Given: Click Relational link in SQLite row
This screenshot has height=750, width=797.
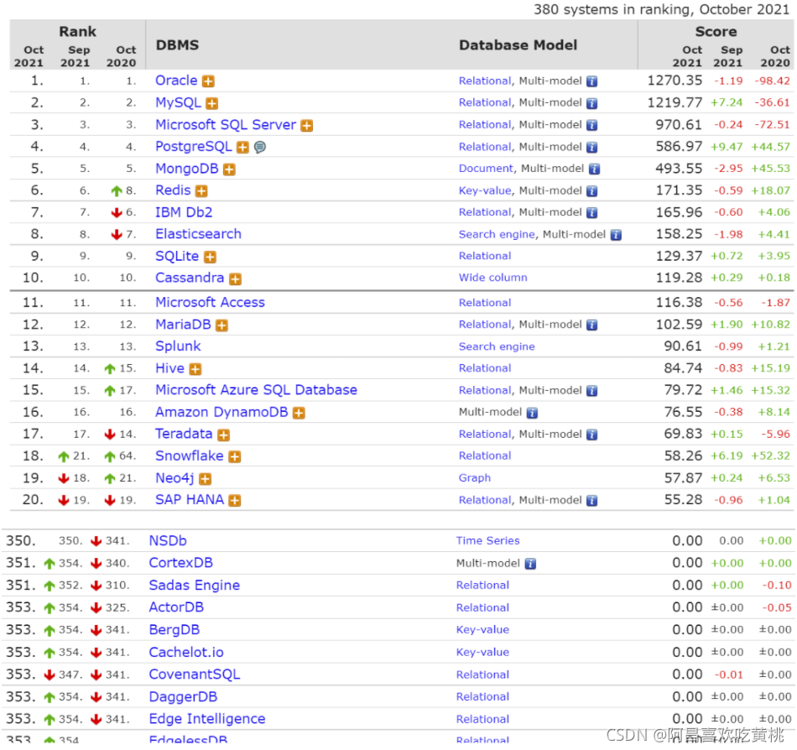Looking at the screenshot, I should click(x=485, y=256).
